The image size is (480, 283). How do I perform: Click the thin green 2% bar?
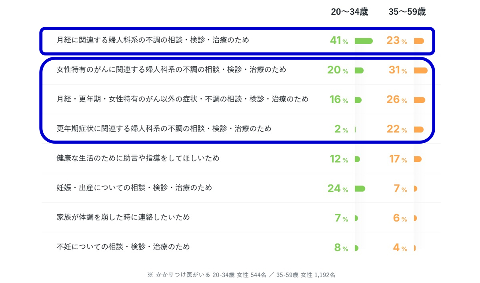(x=355, y=130)
